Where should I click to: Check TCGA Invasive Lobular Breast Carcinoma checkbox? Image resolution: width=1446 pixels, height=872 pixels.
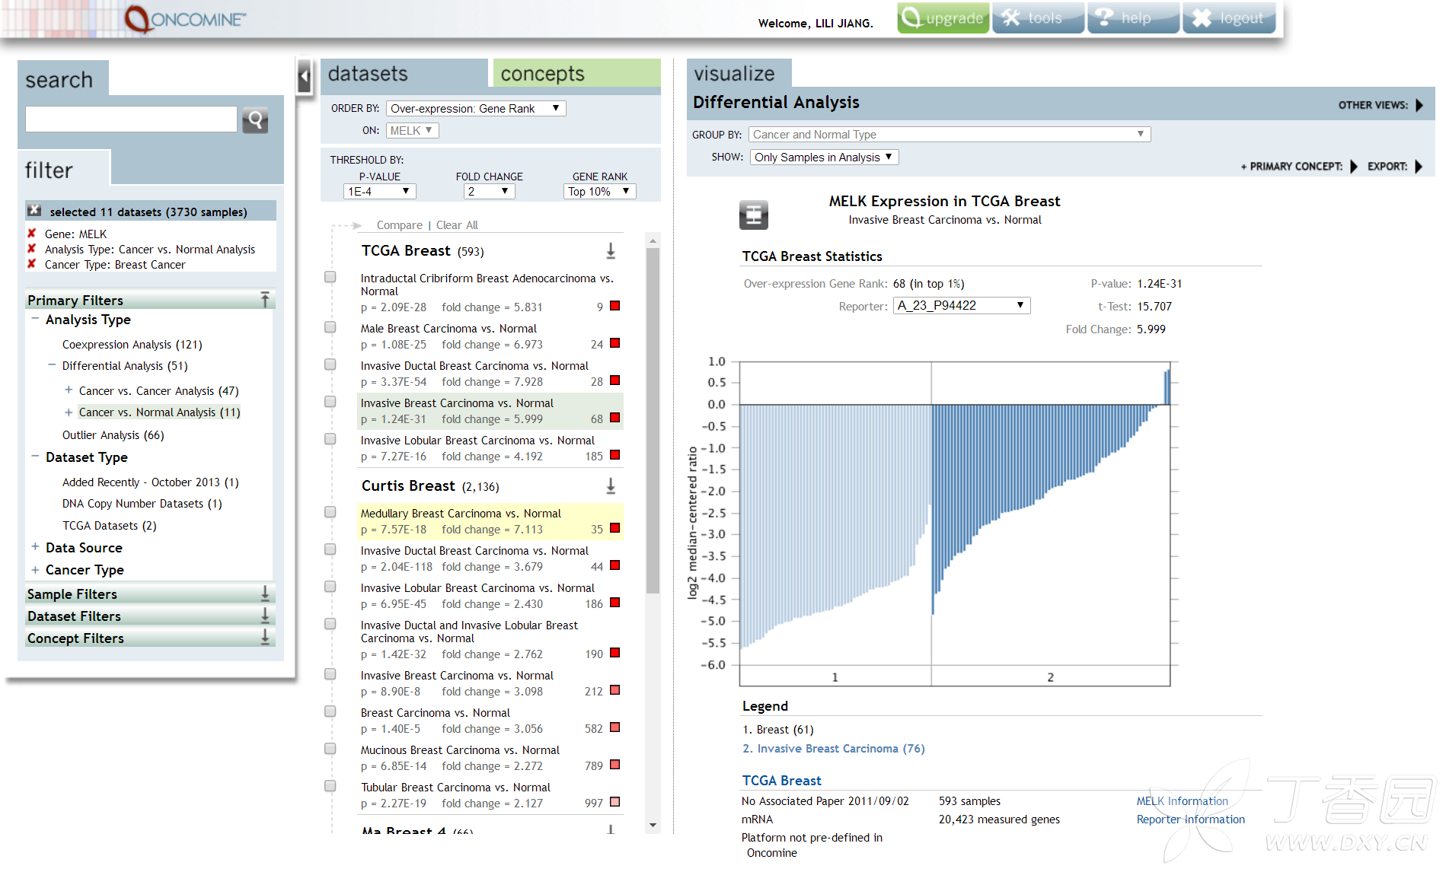330,439
